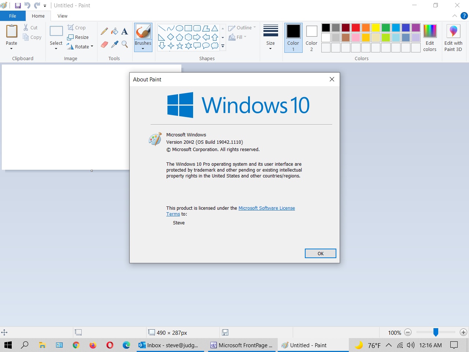Switch to the View tab
The width and height of the screenshot is (469, 352).
click(62, 16)
